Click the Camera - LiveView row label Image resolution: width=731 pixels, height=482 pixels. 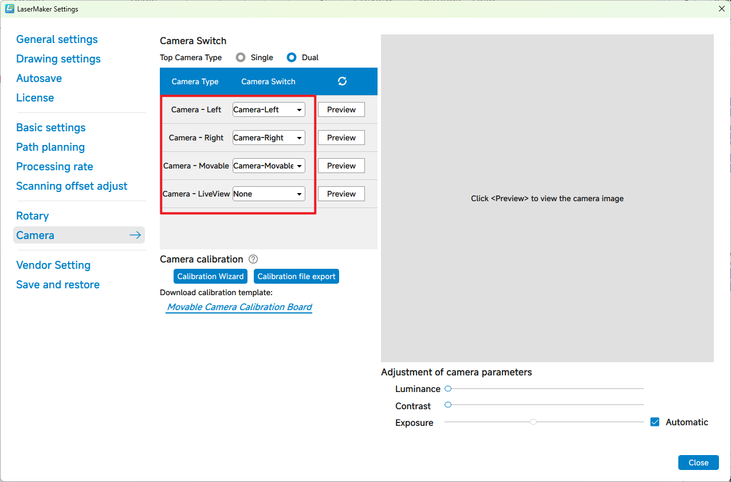196,194
